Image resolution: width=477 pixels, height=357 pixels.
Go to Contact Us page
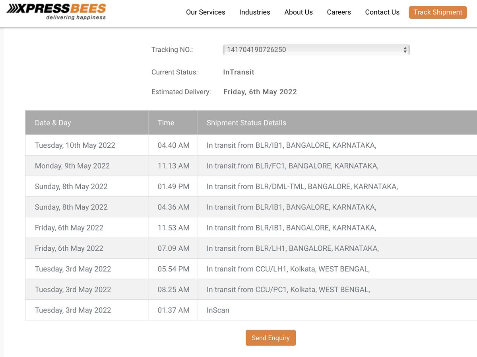pyautogui.click(x=382, y=12)
